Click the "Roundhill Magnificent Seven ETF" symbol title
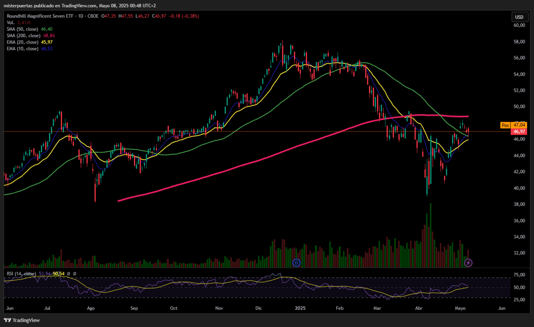This screenshot has height=327, width=534. 40,16
